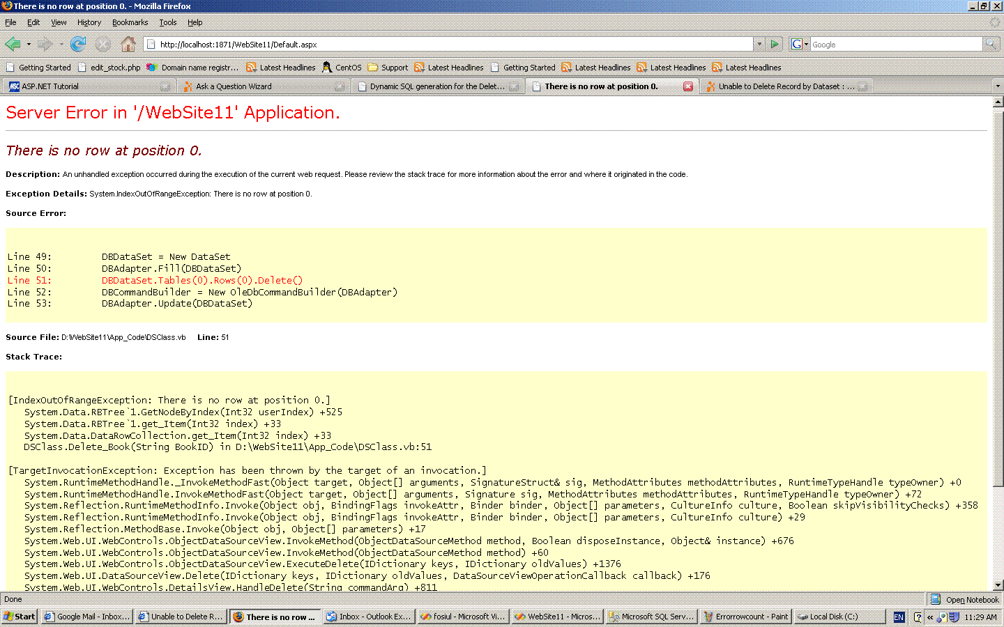The width and height of the screenshot is (1004, 627).
Task: Open WebSite11 - Microsoft taskbar item
Action: 557,617
